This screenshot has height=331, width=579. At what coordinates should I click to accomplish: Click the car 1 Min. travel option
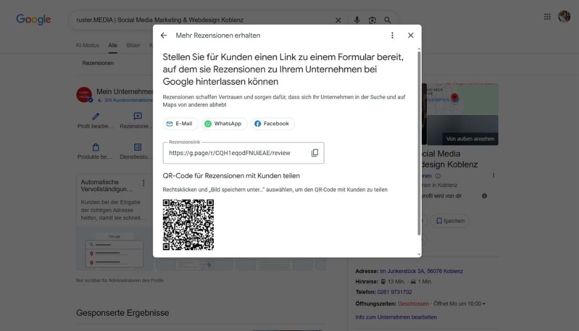tap(421, 282)
